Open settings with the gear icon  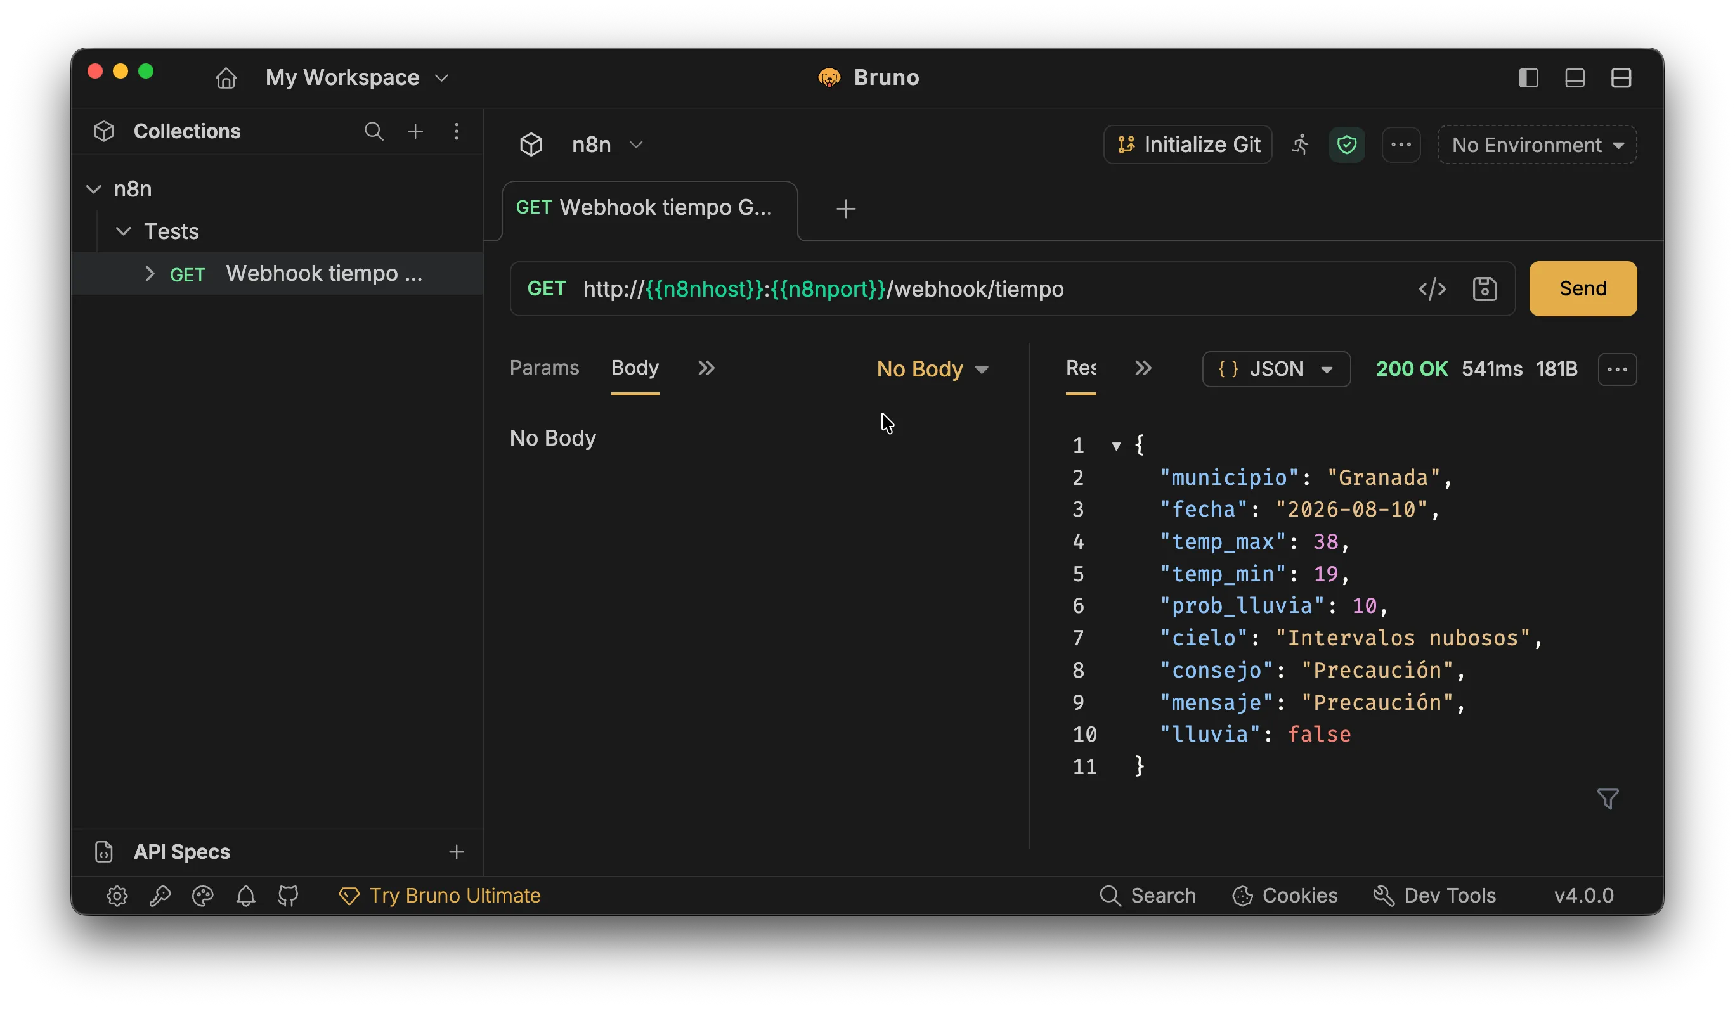(x=117, y=896)
